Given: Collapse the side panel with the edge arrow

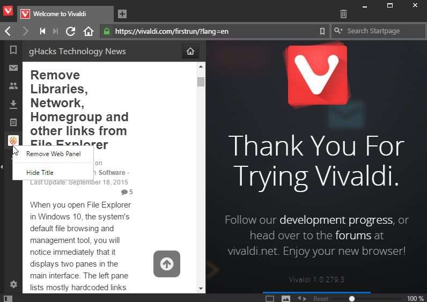Looking at the screenshot, I should tap(2, 167).
